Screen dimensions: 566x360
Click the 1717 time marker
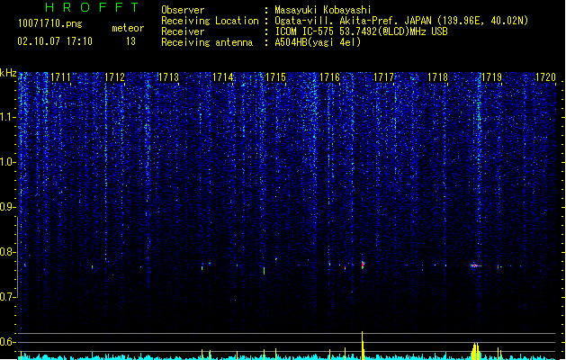click(x=383, y=77)
